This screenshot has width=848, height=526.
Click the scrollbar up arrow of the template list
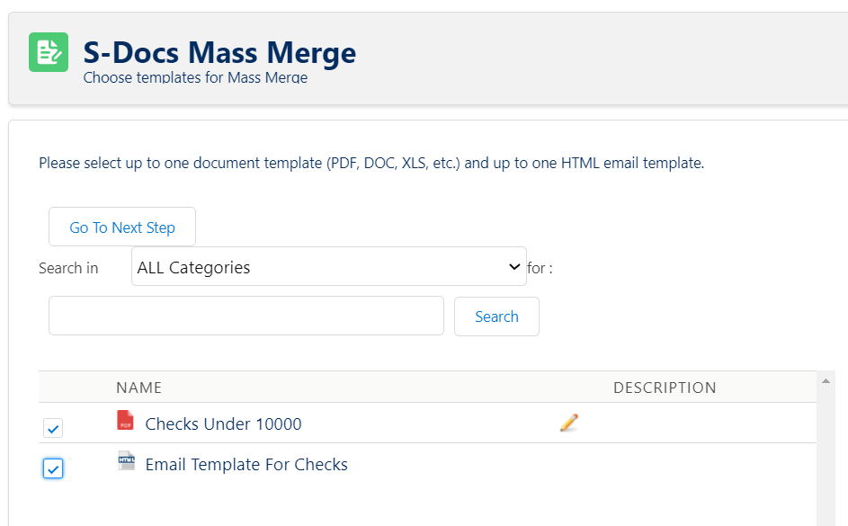pyautogui.click(x=826, y=381)
